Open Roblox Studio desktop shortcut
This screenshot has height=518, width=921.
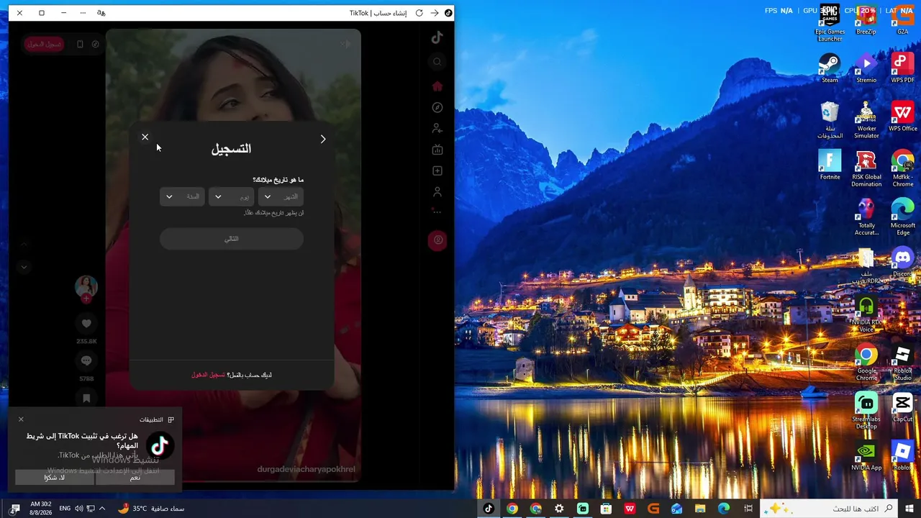pos(902,363)
